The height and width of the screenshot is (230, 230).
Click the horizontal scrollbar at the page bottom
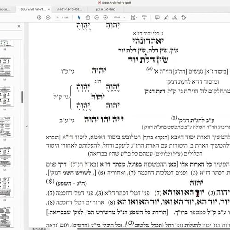pyautogui.click(x=153, y=229)
